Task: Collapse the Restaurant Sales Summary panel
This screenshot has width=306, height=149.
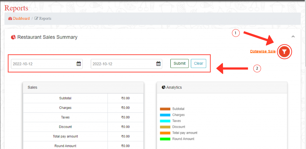Action: click(x=293, y=37)
